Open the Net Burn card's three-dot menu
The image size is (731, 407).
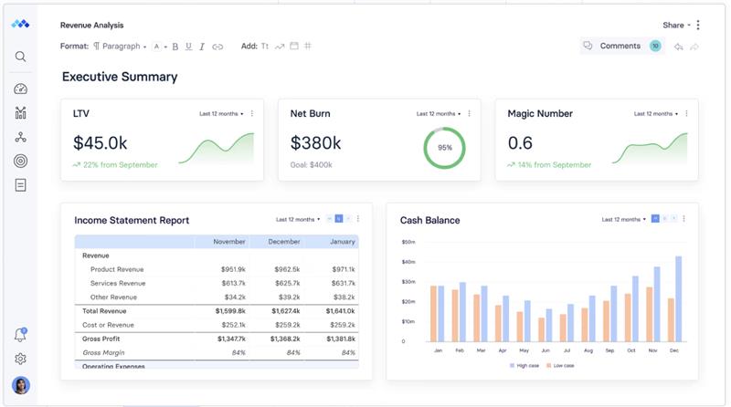click(x=470, y=114)
